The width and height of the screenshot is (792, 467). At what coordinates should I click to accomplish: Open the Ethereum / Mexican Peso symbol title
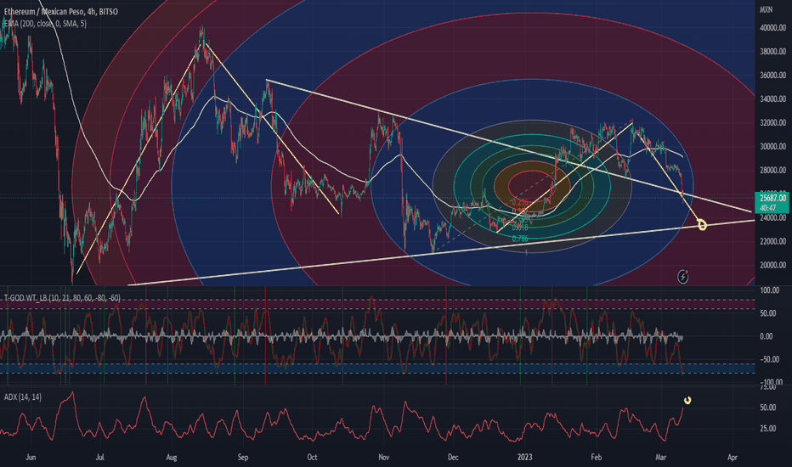[60, 11]
